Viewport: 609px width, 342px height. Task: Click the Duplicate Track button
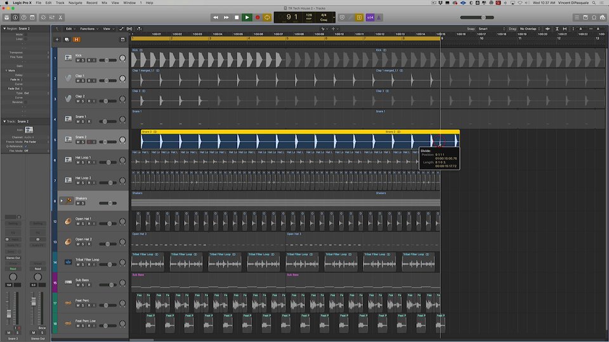coord(67,39)
